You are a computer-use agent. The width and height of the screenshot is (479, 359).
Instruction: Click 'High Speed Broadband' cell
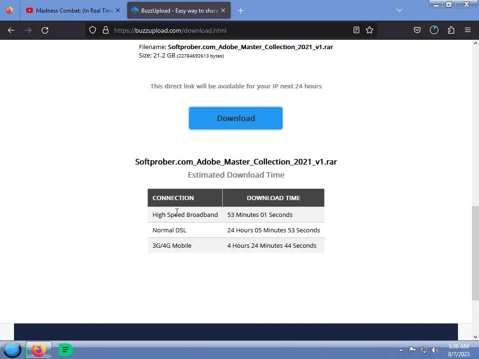185,215
